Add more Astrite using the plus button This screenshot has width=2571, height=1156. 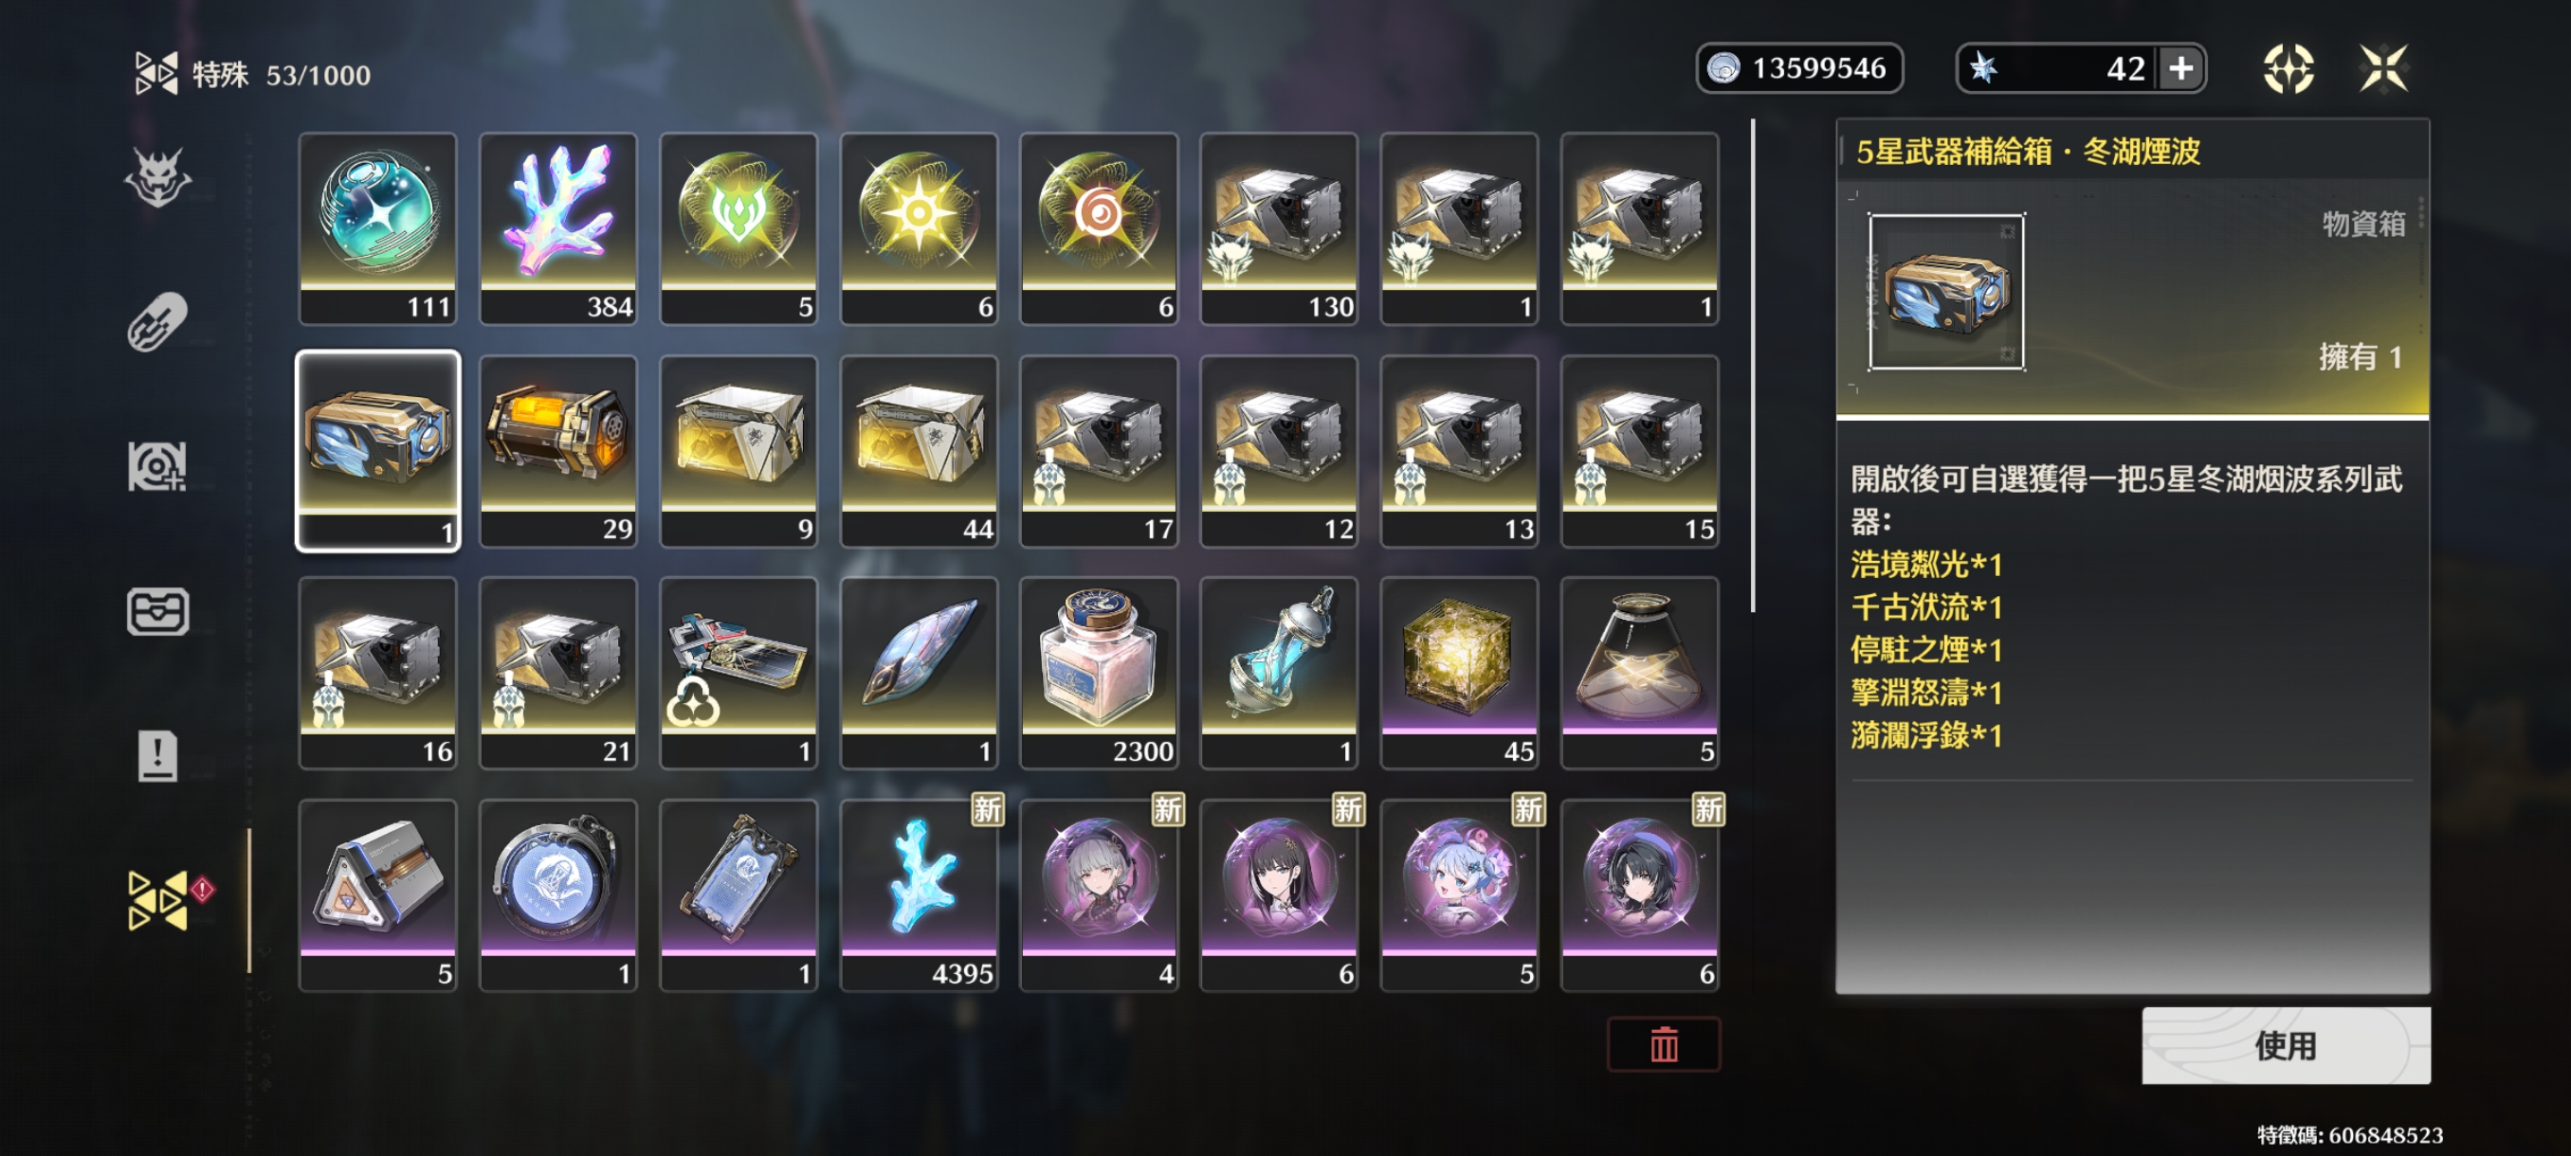2181,69
